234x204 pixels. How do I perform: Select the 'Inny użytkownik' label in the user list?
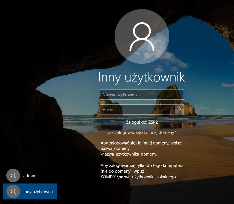(x=38, y=192)
